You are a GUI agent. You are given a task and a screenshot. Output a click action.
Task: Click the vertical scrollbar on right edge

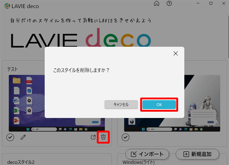[229, 36]
